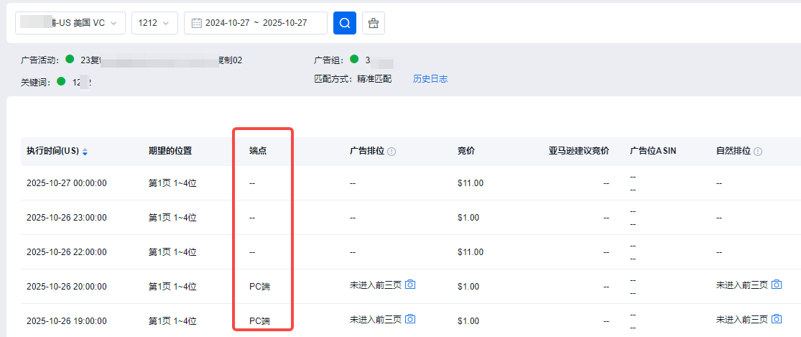The width and height of the screenshot is (801, 337).
Task: Click info icon beside 自然排位 header
Action: pyautogui.click(x=758, y=152)
